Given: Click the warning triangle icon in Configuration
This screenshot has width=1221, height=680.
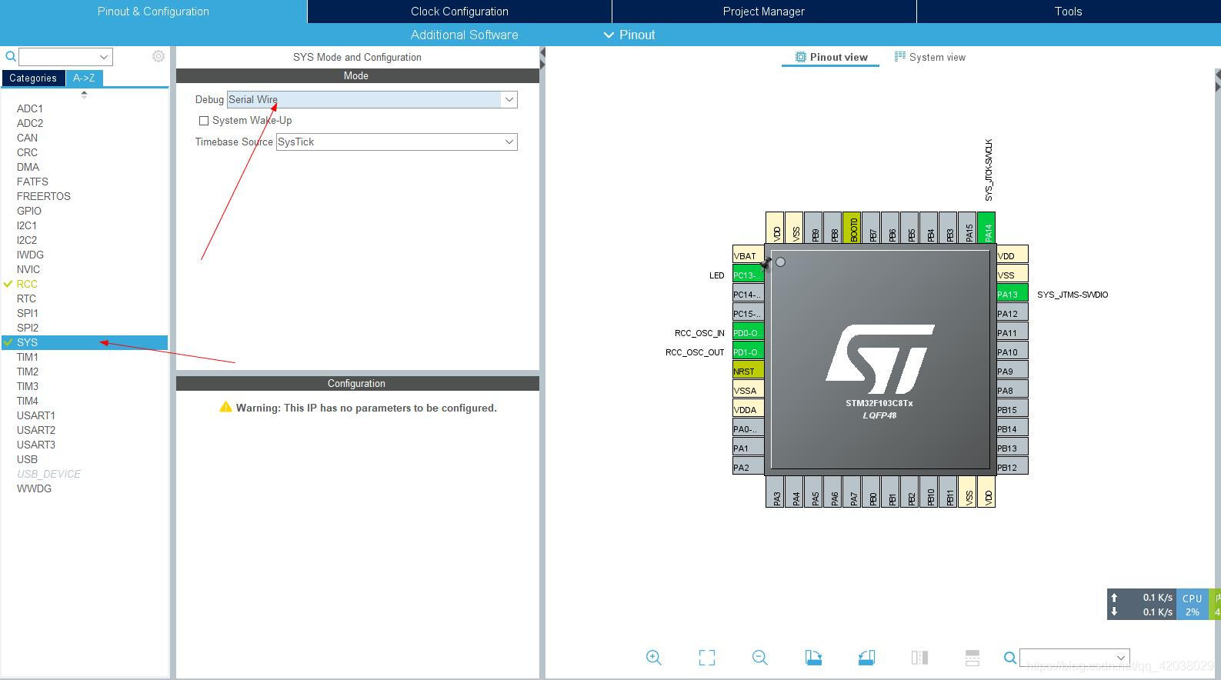Looking at the screenshot, I should (225, 407).
